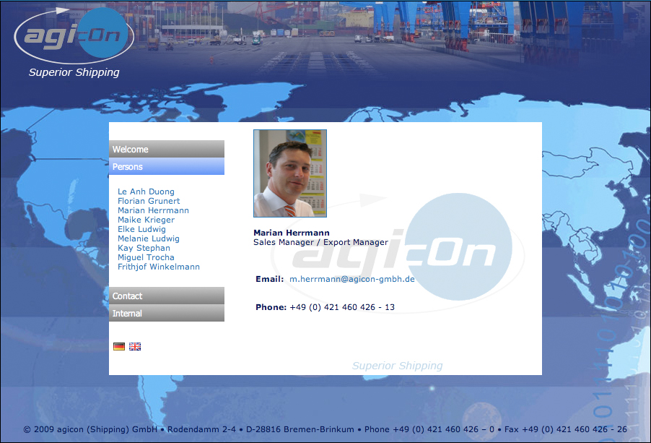Click the Superior Shipping tagline under logo

[x=74, y=72]
